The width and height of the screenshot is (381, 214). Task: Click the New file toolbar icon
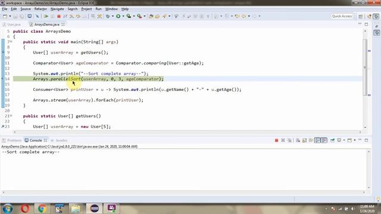[x=5, y=16]
